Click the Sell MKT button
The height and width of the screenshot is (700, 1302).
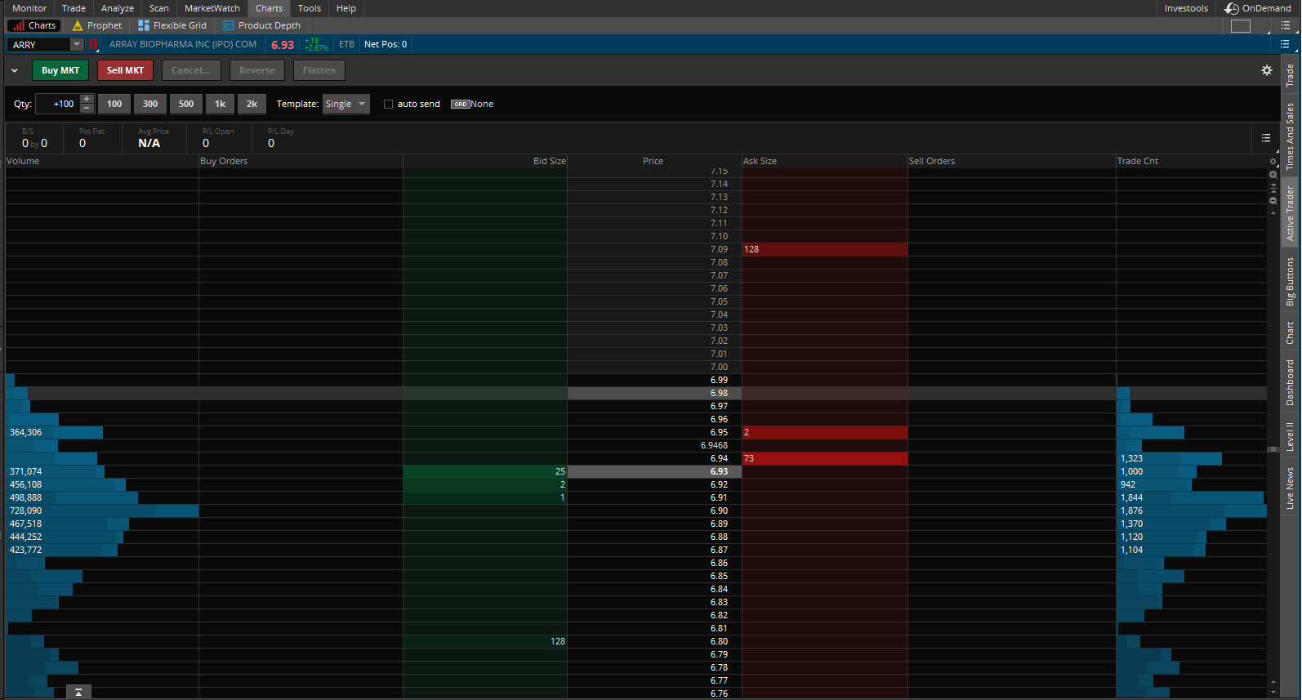(125, 70)
